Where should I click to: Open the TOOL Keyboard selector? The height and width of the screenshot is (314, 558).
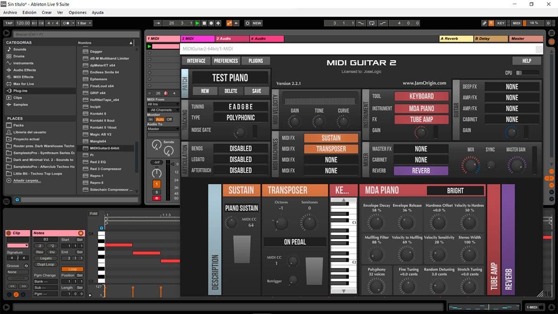point(421,96)
